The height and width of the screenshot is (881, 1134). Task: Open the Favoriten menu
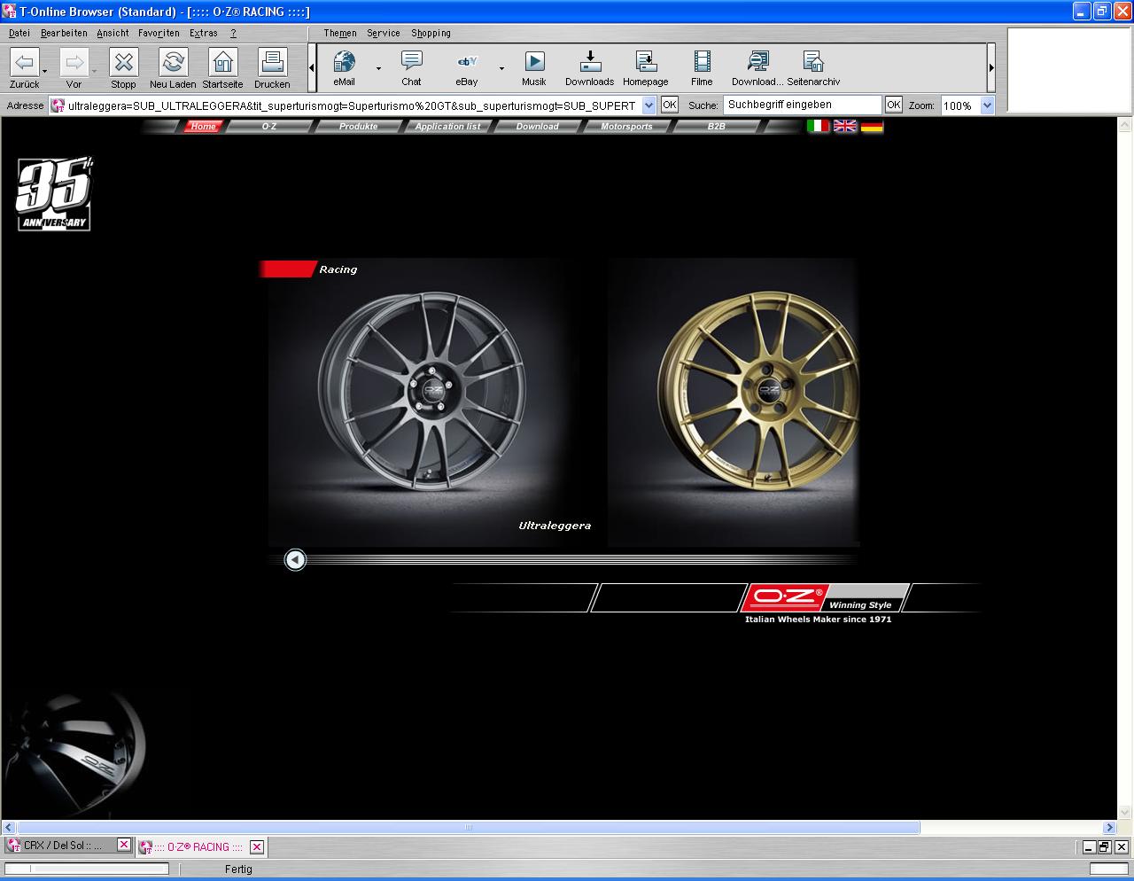(159, 33)
